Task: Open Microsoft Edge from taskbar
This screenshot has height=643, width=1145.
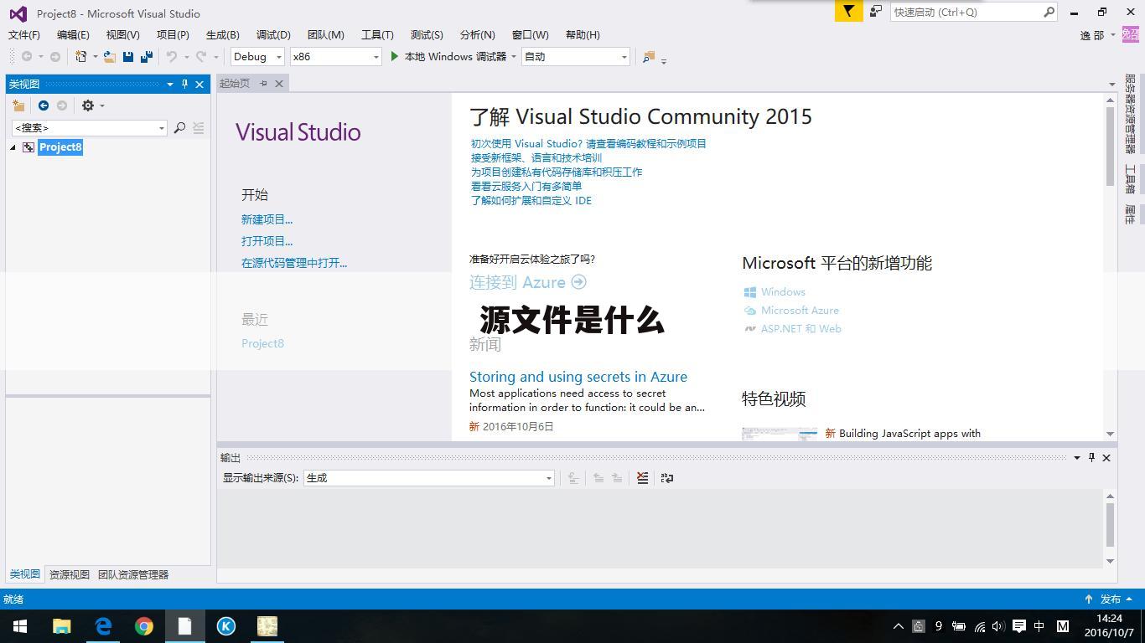Action: 103,626
